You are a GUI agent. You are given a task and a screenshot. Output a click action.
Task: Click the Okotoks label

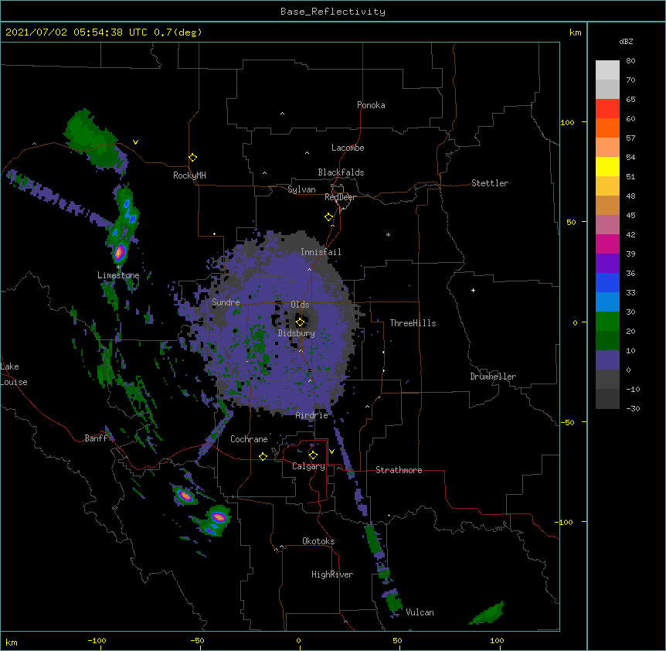pyautogui.click(x=318, y=541)
